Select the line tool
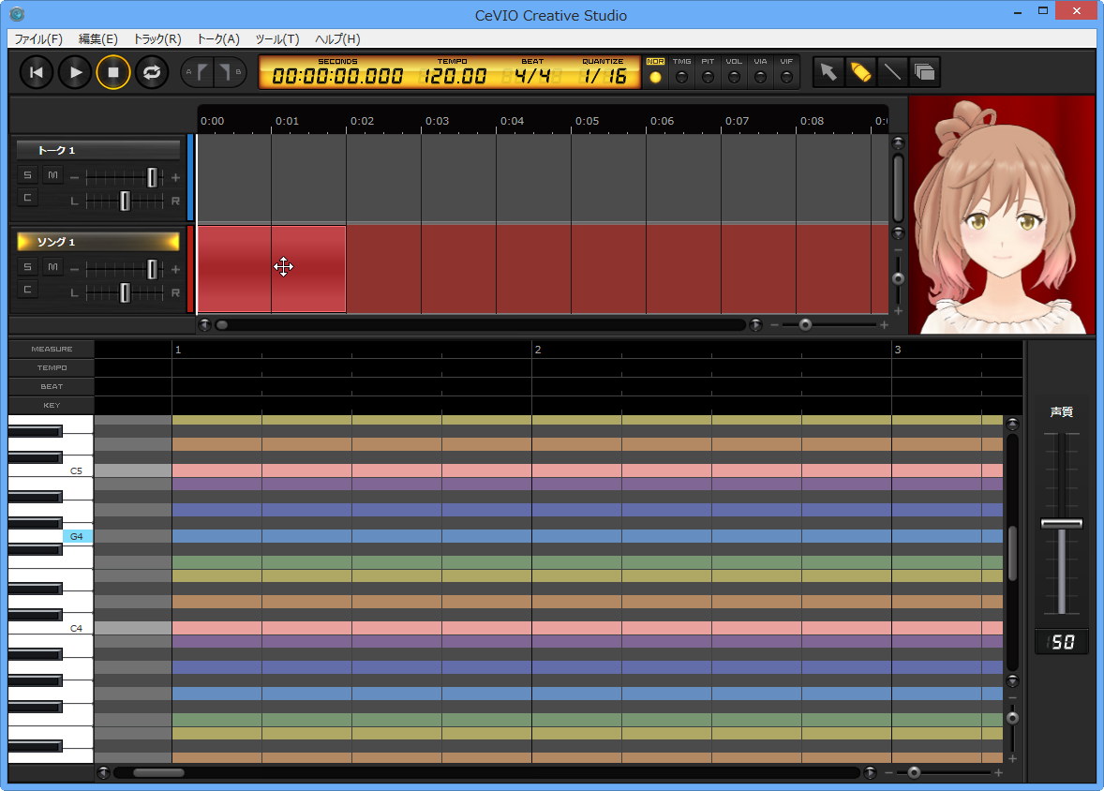Screen dimensions: 1104x791 [892, 72]
